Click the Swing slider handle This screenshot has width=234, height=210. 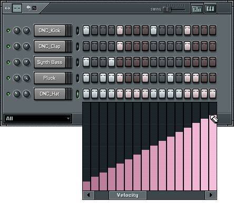(168, 9)
